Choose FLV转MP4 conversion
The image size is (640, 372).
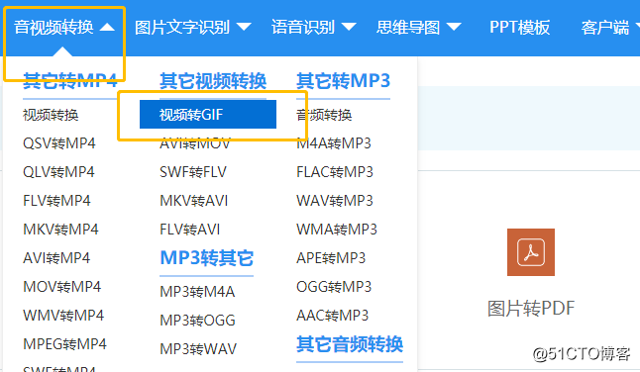tap(56, 201)
